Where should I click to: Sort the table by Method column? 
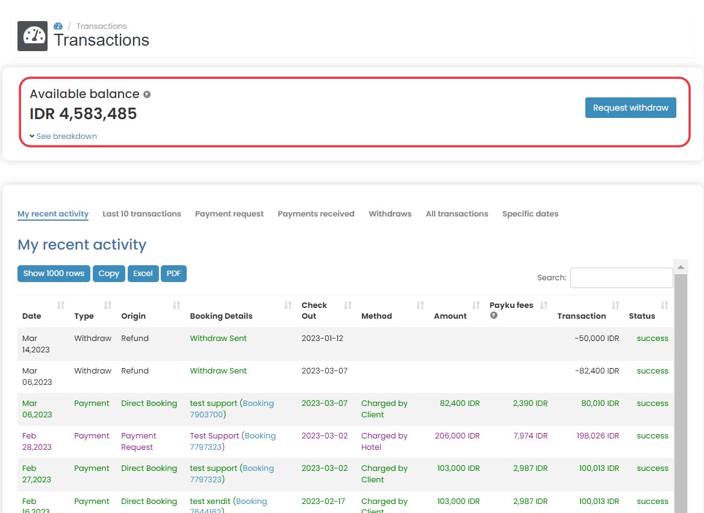pyautogui.click(x=420, y=306)
